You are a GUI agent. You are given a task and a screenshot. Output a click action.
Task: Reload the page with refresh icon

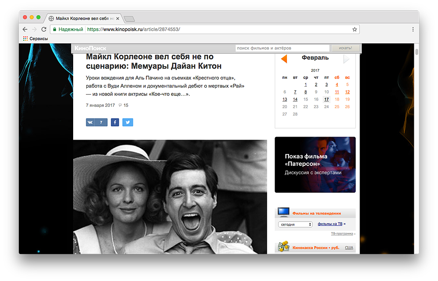44,29
